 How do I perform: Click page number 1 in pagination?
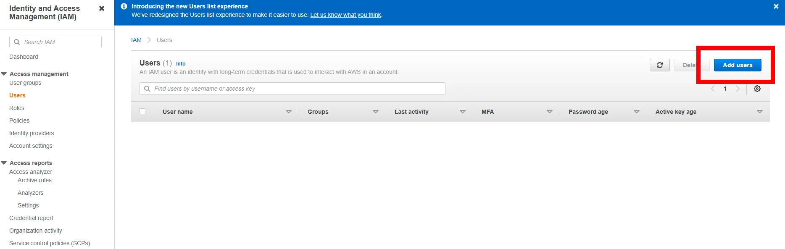click(x=725, y=89)
